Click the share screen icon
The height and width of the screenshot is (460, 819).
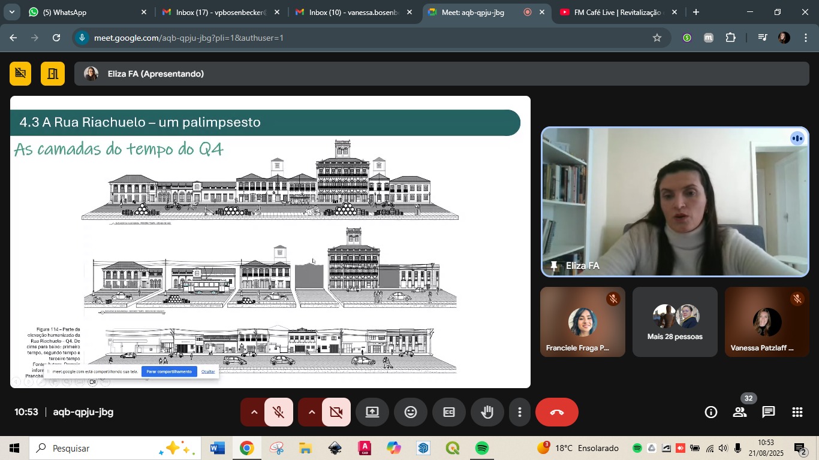pyautogui.click(x=372, y=412)
